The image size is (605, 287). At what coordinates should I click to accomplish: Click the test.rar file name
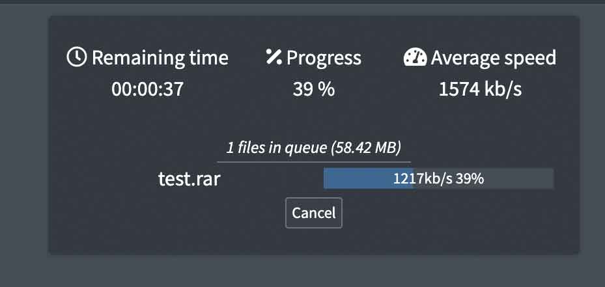190,178
